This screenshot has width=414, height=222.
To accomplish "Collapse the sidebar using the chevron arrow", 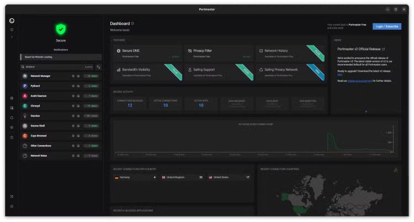I will click(12, 37).
